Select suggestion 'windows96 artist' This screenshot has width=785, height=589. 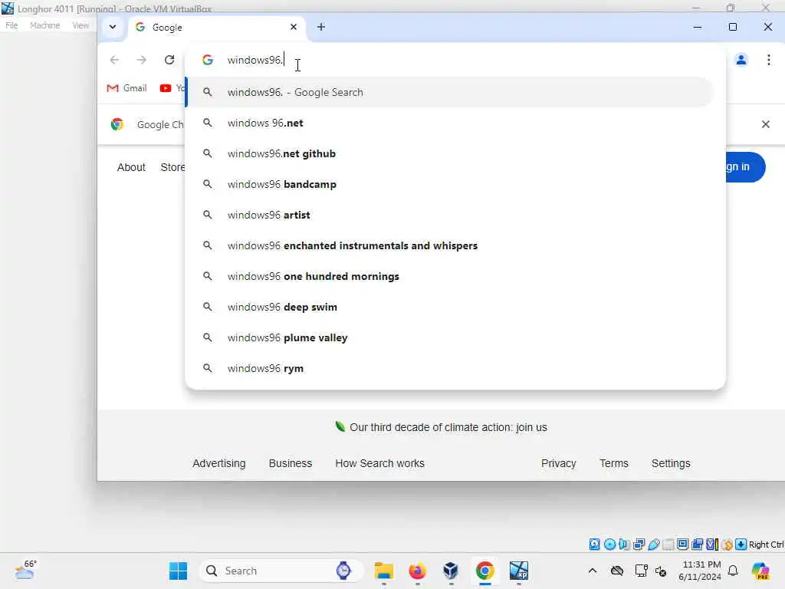451,215
